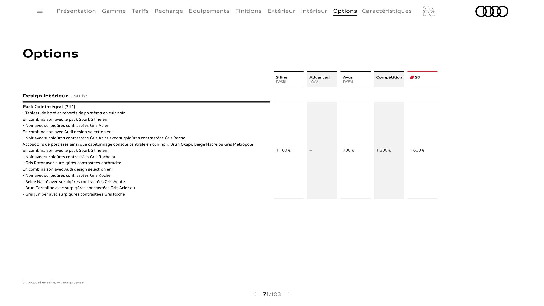This screenshot has height=306, width=544.
Task: Switch to the Intérieur tab
Action: [x=314, y=11]
